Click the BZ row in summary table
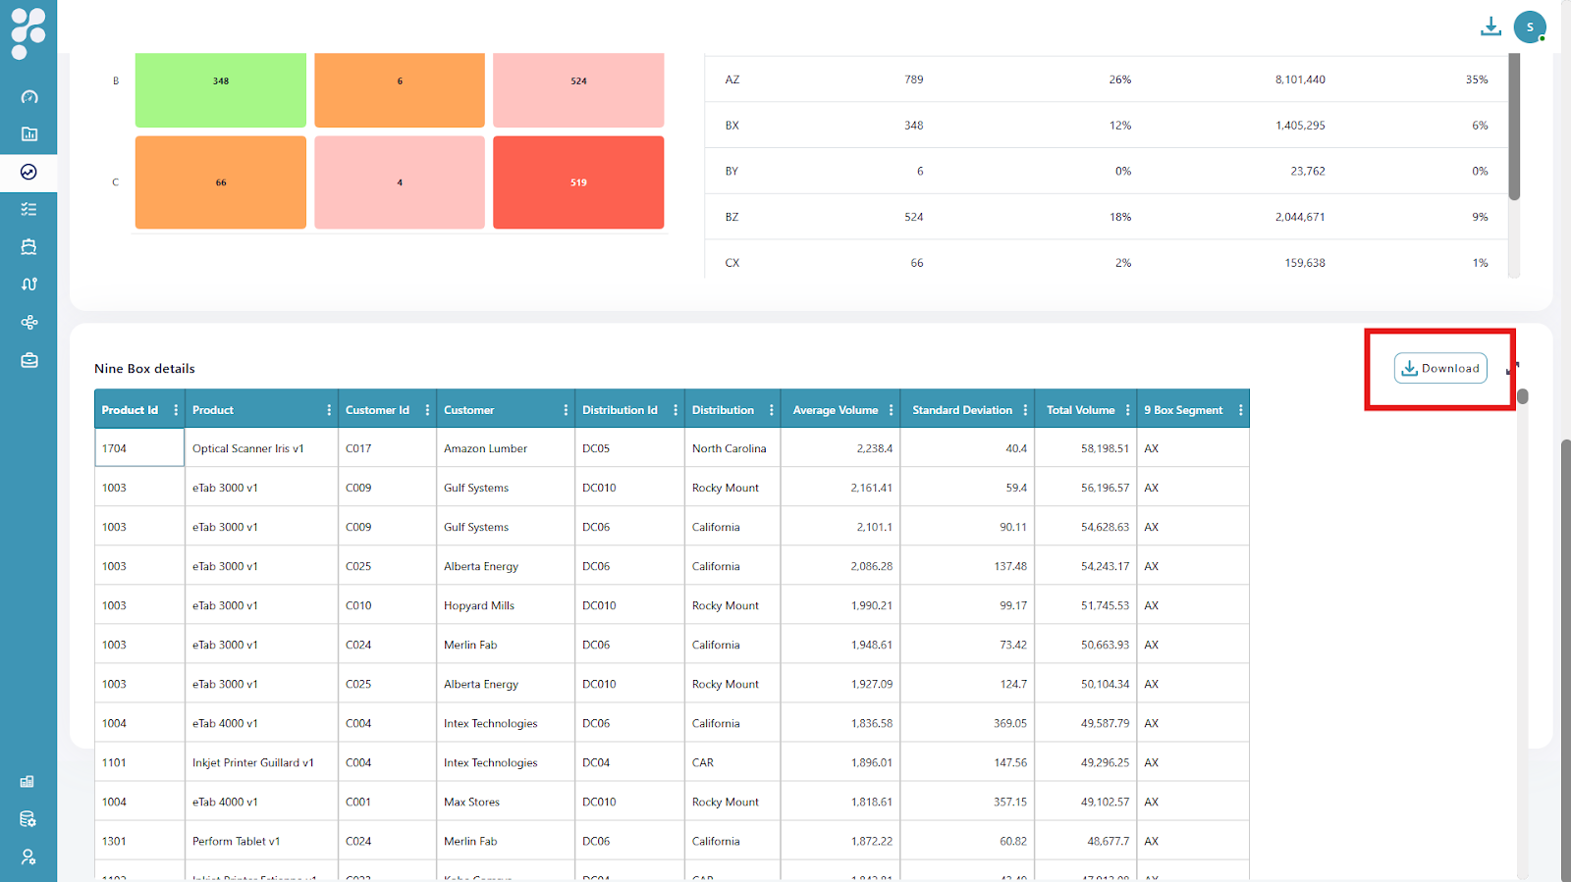The image size is (1571, 882). pos(1106,217)
